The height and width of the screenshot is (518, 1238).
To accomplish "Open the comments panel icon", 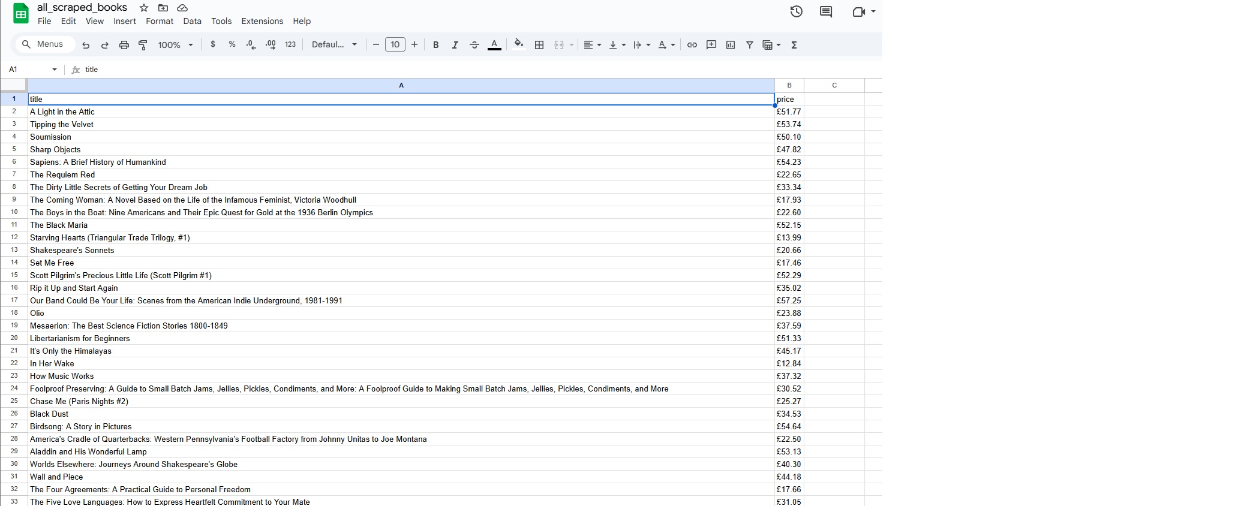I will tap(826, 11).
